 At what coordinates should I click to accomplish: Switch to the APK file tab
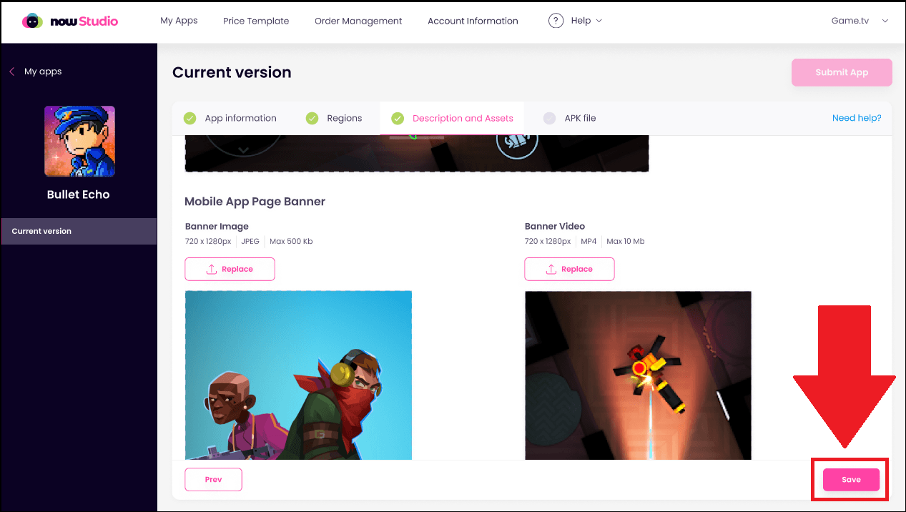tap(569, 118)
